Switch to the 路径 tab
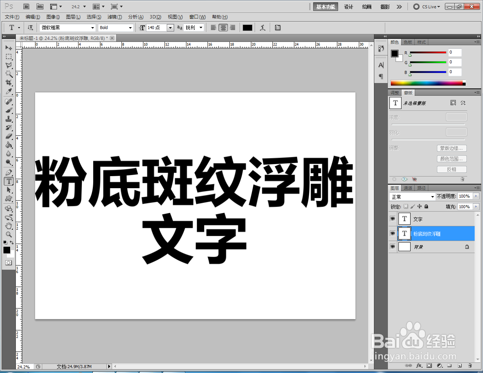Viewport: 483px width, 373px height. 421,188
